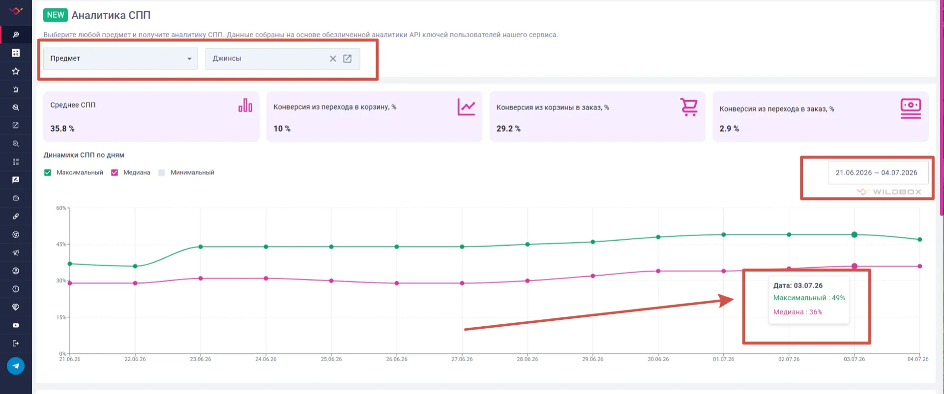Expand the Предмет dropdown
This screenshot has height=394, width=944.
pyautogui.click(x=120, y=58)
